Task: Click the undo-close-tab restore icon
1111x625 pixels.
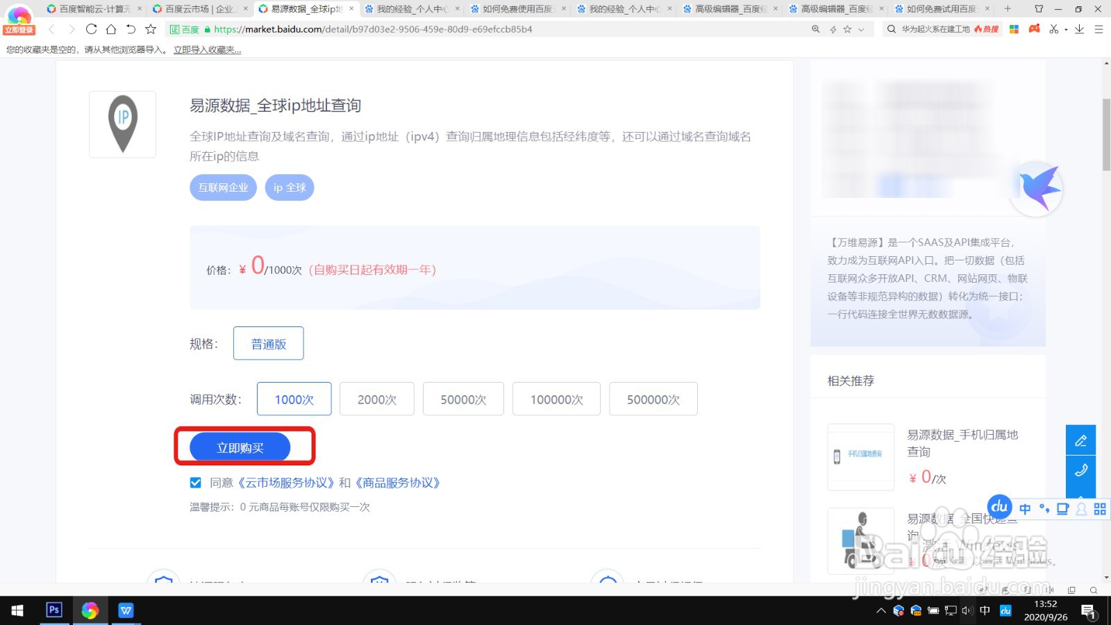Action: click(131, 29)
